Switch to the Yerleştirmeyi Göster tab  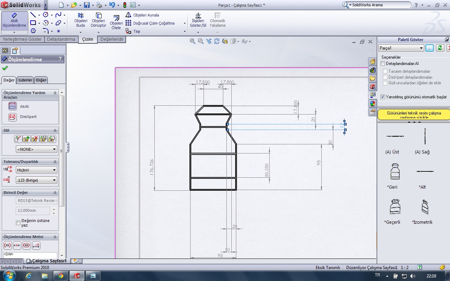pyautogui.click(x=22, y=39)
